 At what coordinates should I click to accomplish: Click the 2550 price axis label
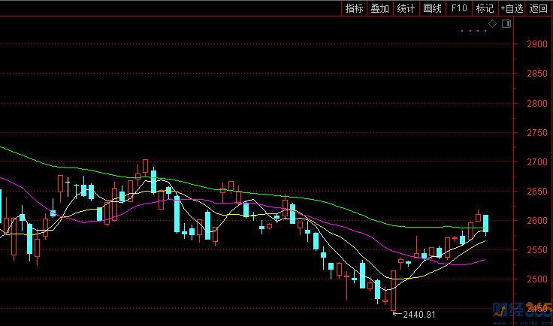tap(537, 250)
